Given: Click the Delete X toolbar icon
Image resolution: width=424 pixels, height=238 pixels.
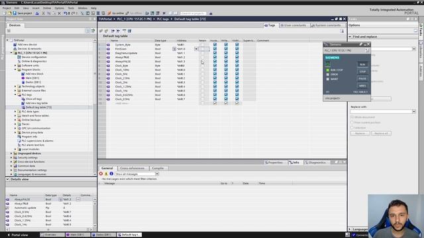Looking at the screenshot, I should [59, 13].
